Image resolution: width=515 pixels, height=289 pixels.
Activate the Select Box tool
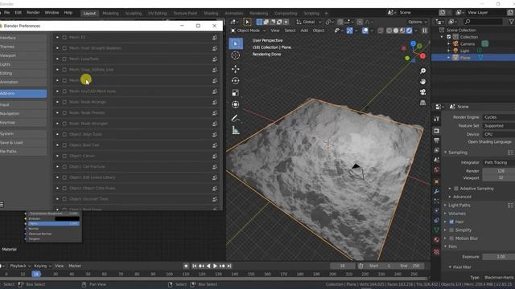coord(235,43)
